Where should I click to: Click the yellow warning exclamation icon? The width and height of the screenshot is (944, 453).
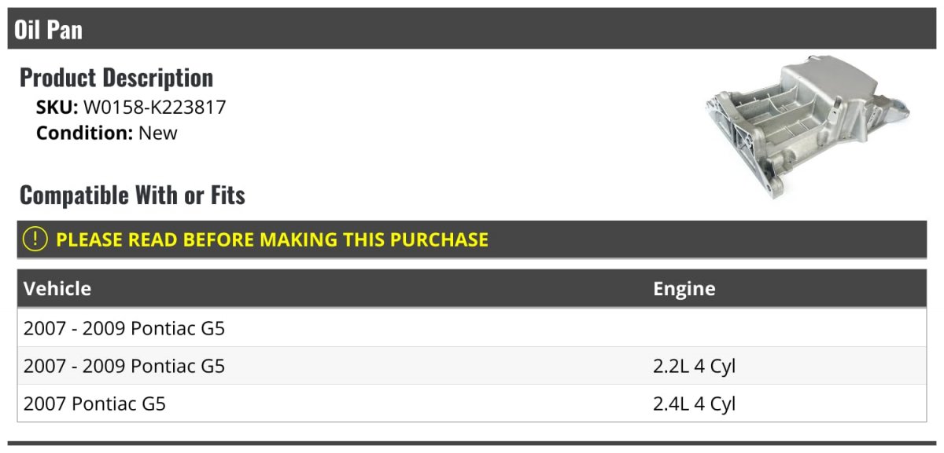(35, 239)
